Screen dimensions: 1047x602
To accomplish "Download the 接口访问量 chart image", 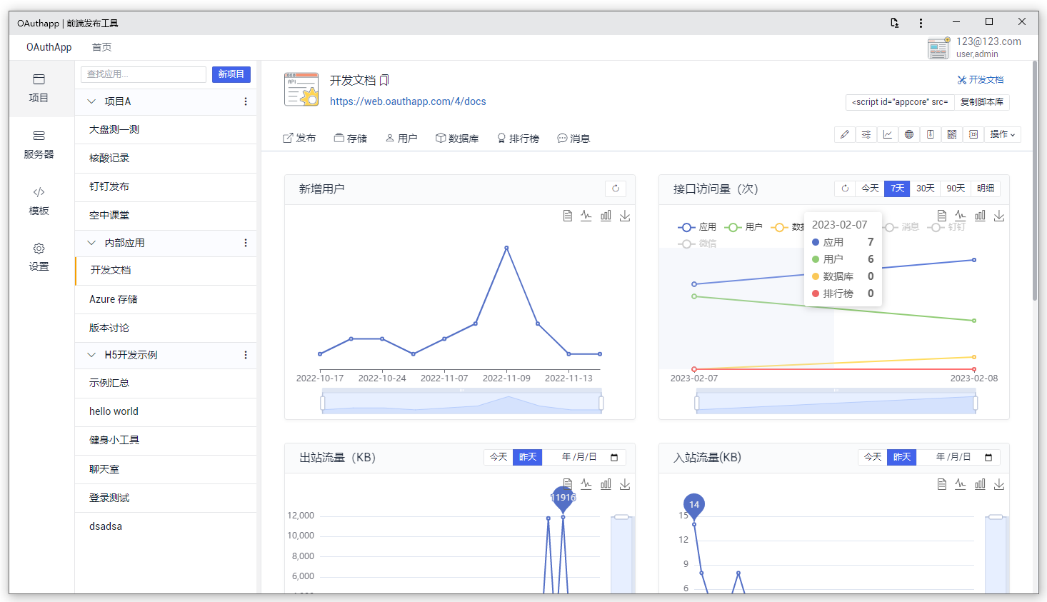I will 999,216.
